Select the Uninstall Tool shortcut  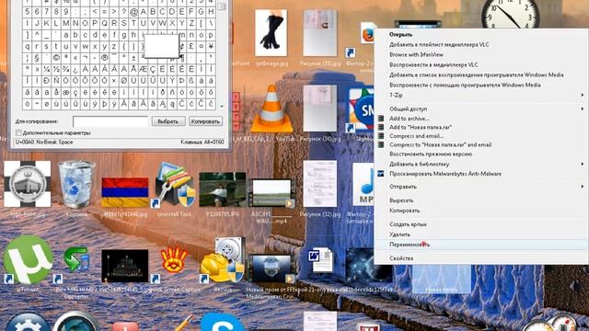point(173,185)
